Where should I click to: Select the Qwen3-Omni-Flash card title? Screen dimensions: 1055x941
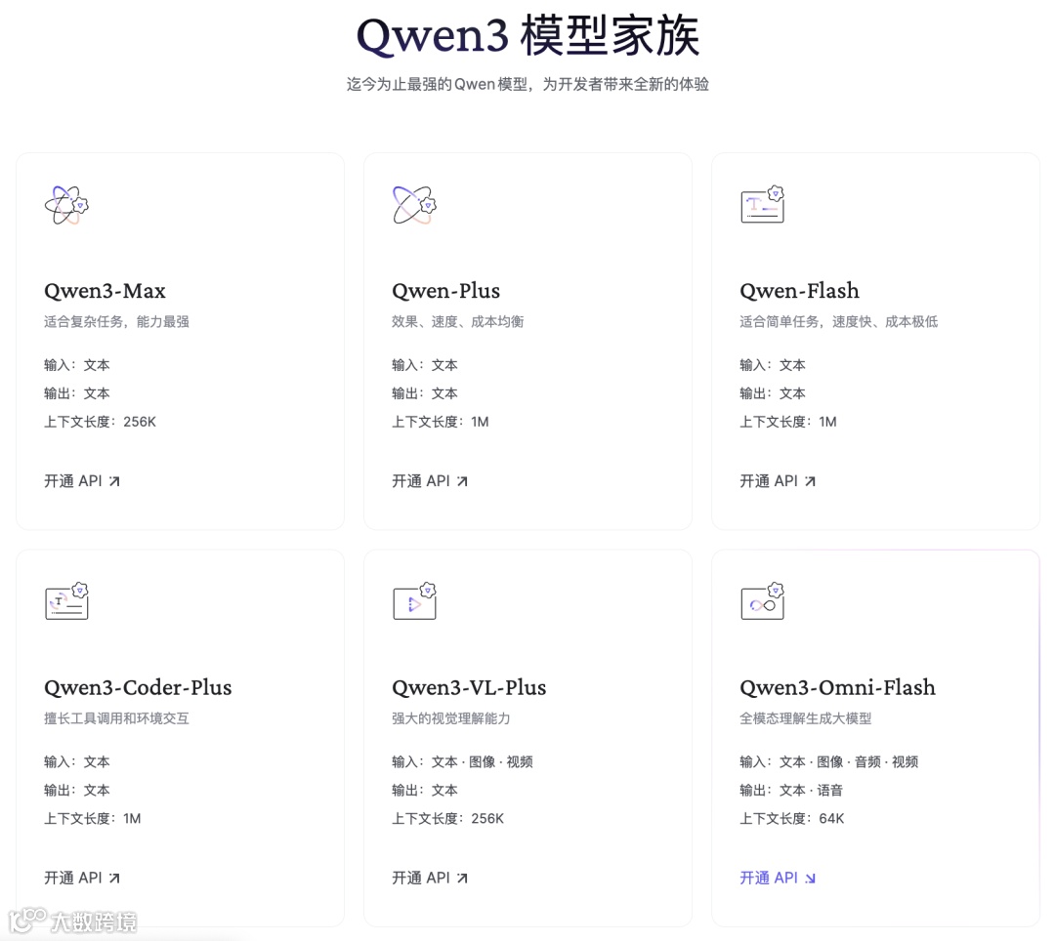(838, 687)
